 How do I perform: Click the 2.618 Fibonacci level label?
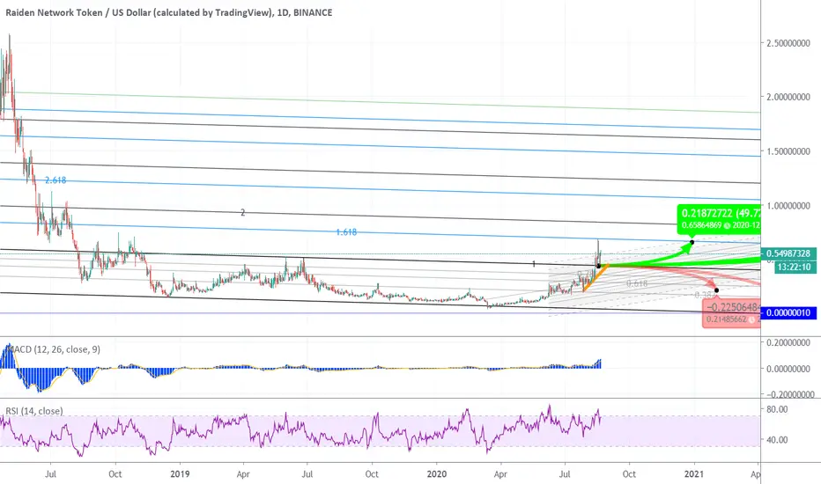pos(55,180)
